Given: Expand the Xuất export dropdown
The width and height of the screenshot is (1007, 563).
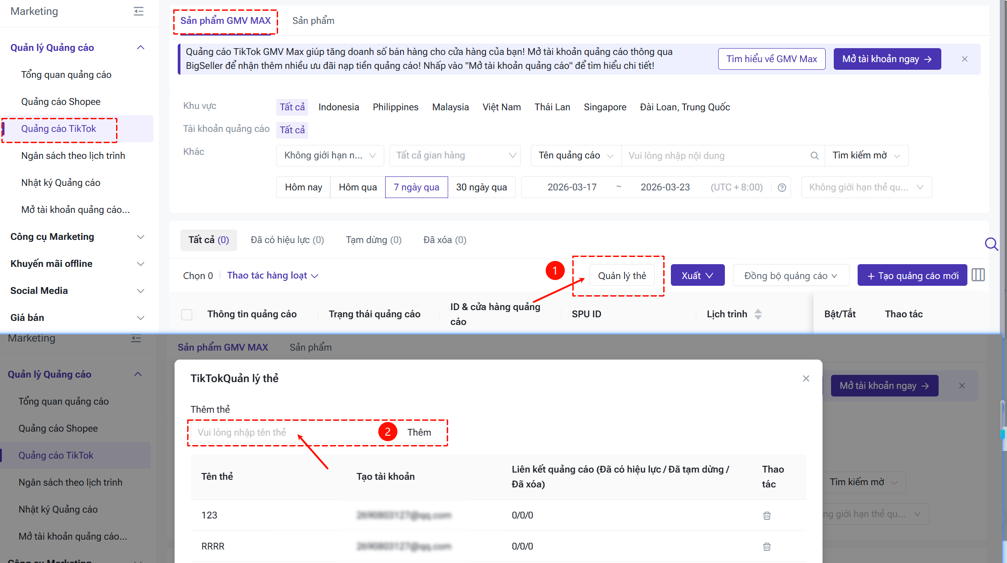Looking at the screenshot, I should coord(697,275).
